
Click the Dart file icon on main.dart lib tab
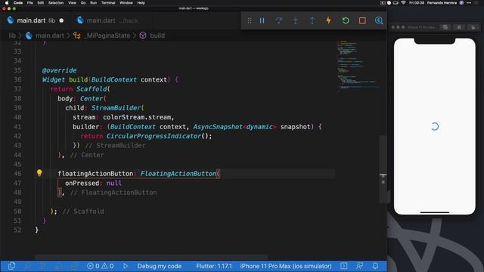click(11, 20)
